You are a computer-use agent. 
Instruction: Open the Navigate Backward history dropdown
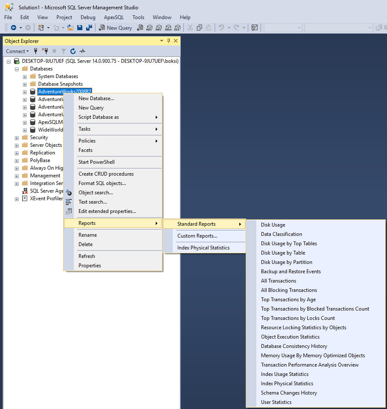click(x=21, y=28)
